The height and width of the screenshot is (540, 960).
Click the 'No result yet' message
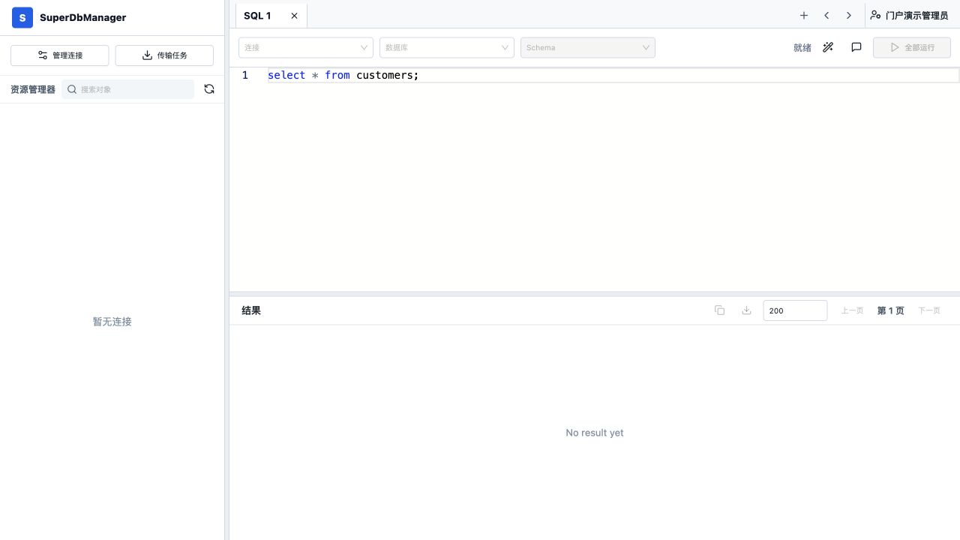point(595,433)
